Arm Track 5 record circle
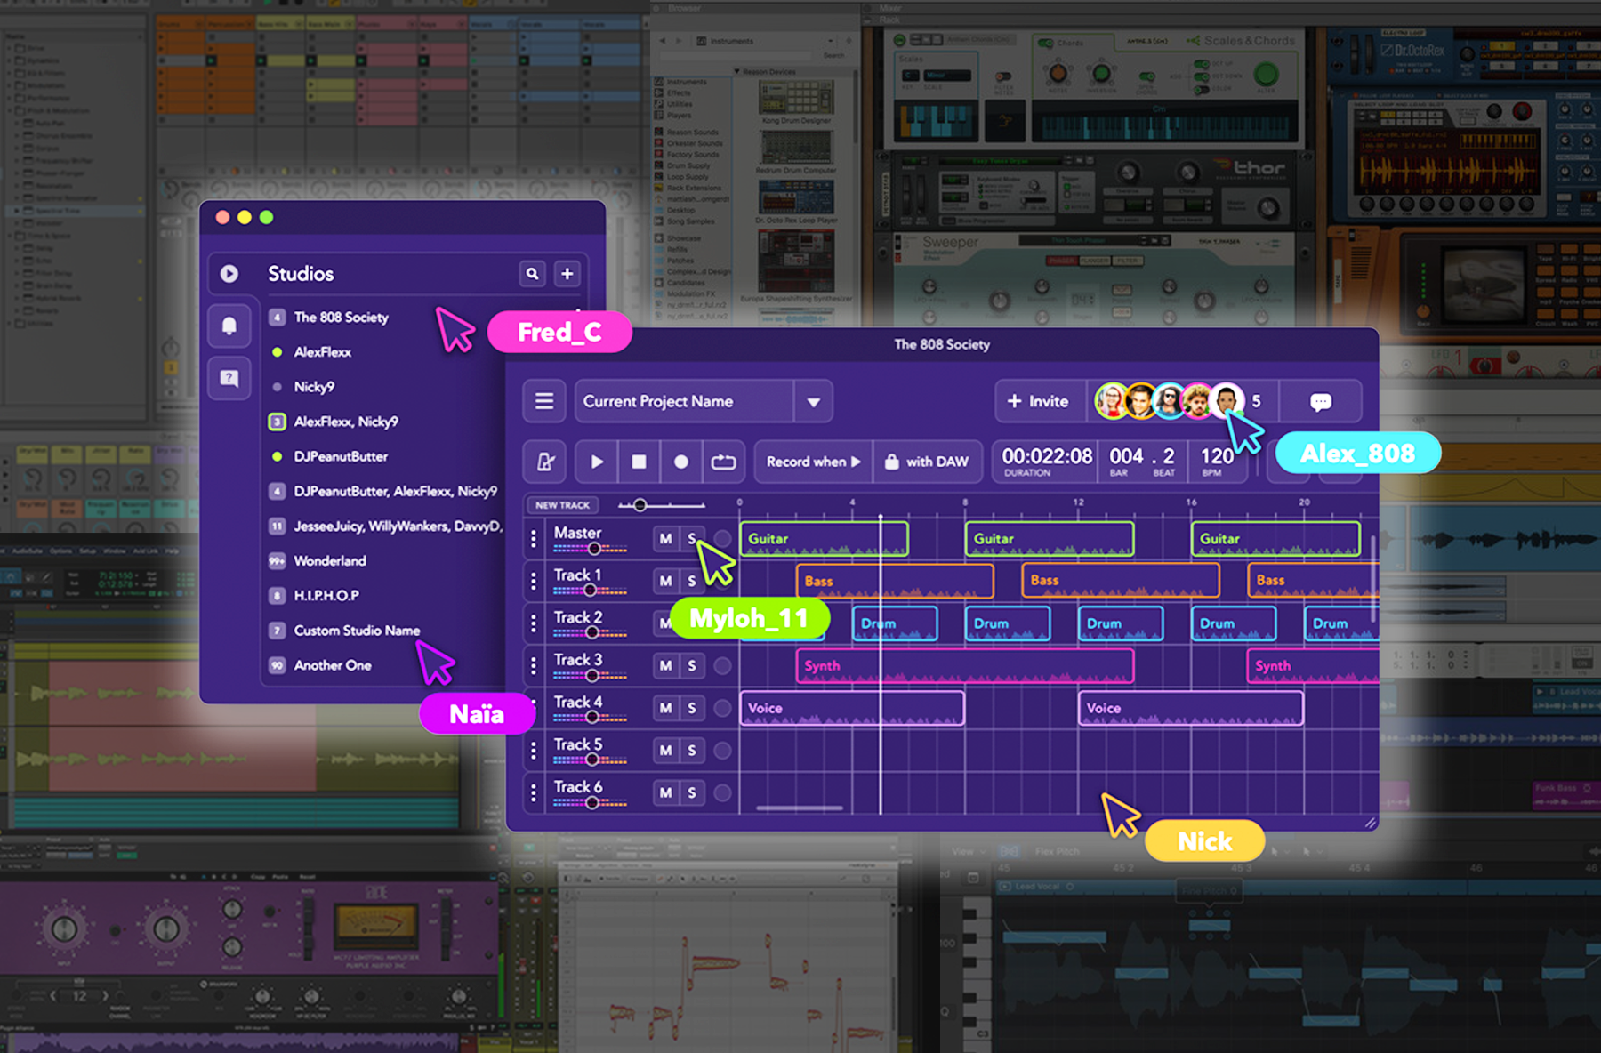Viewport: 1601px width, 1053px height. pos(722,751)
